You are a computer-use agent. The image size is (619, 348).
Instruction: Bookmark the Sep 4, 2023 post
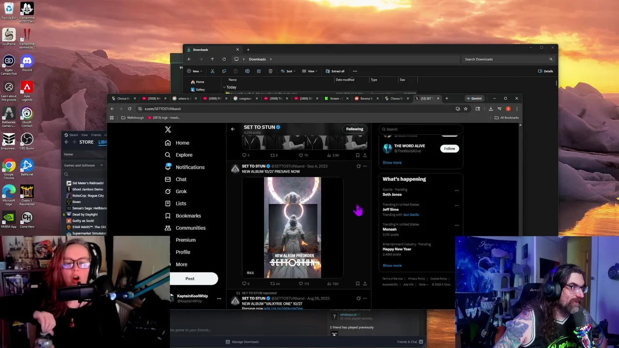357,284
